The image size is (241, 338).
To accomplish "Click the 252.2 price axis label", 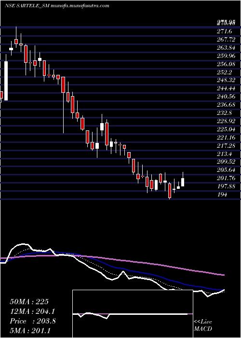I will click(224, 72).
